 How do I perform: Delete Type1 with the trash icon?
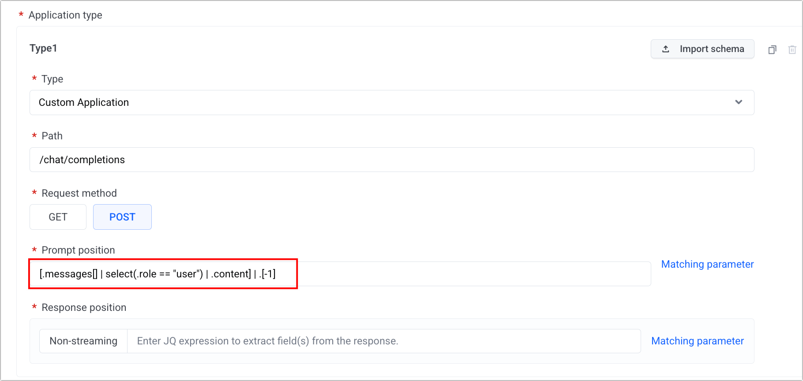[x=792, y=50]
